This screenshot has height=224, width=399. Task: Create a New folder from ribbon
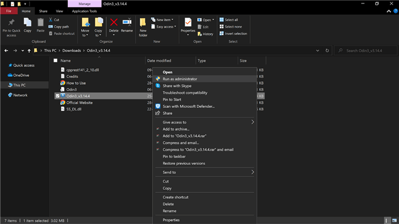tap(143, 27)
